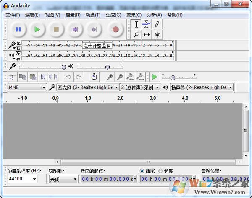The image size is (252, 198).
Task: Open the 效果(C) menu
Action: [x=134, y=15]
